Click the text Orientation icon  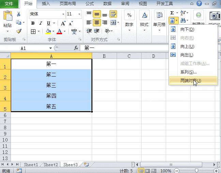click(107, 31)
